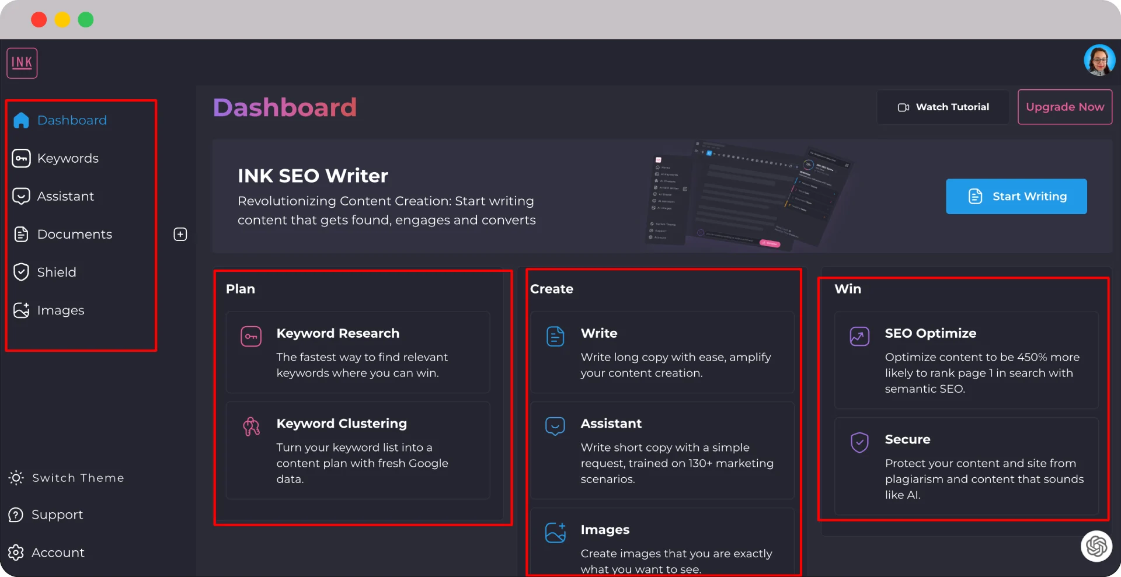Viewport: 1121px width, 577px height.
Task: Click the Keywords key icon in sidebar
Action: 21,158
